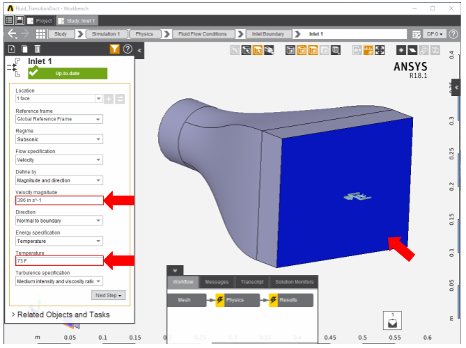Expand the right side panel chevron

456,87
